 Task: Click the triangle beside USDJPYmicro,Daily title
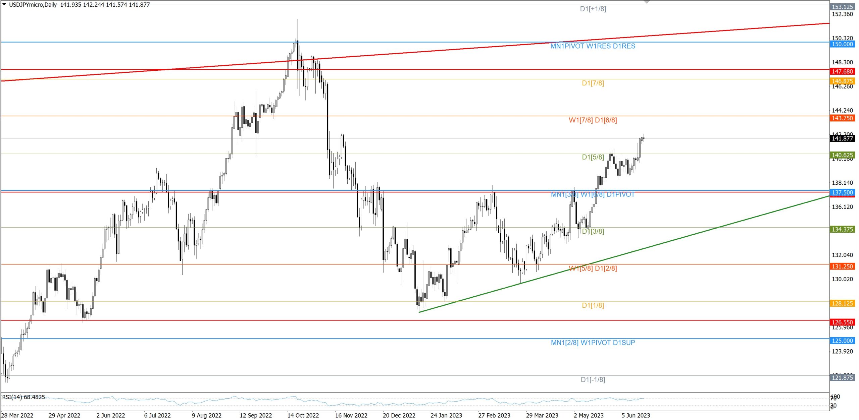coord(4,4)
